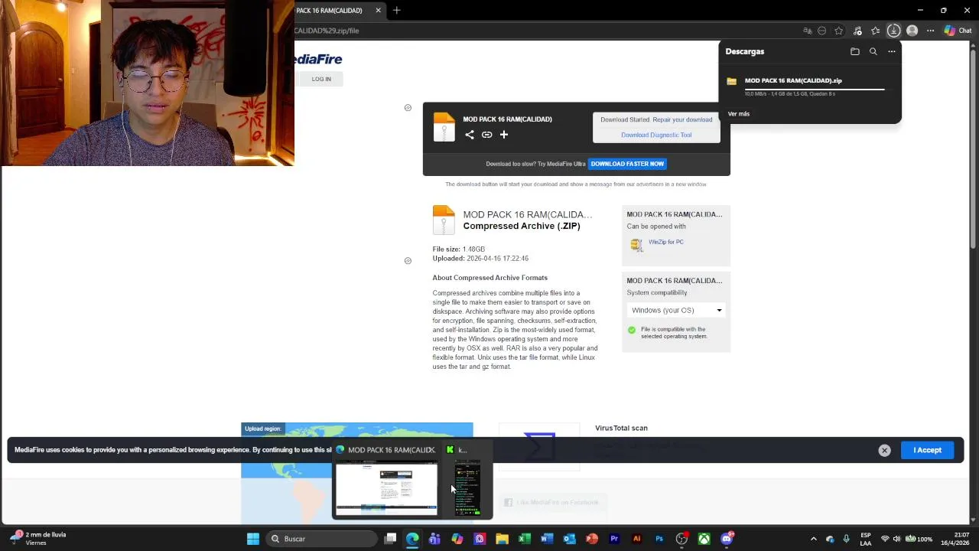This screenshot has width=979, height=551.
Task: Open Edge favorites list icon
Action: click(x=876, y=31)
